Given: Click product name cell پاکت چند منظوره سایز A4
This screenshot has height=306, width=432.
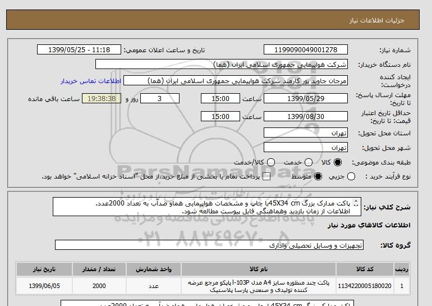Looking at the screenshot, I should coord(259,286).
